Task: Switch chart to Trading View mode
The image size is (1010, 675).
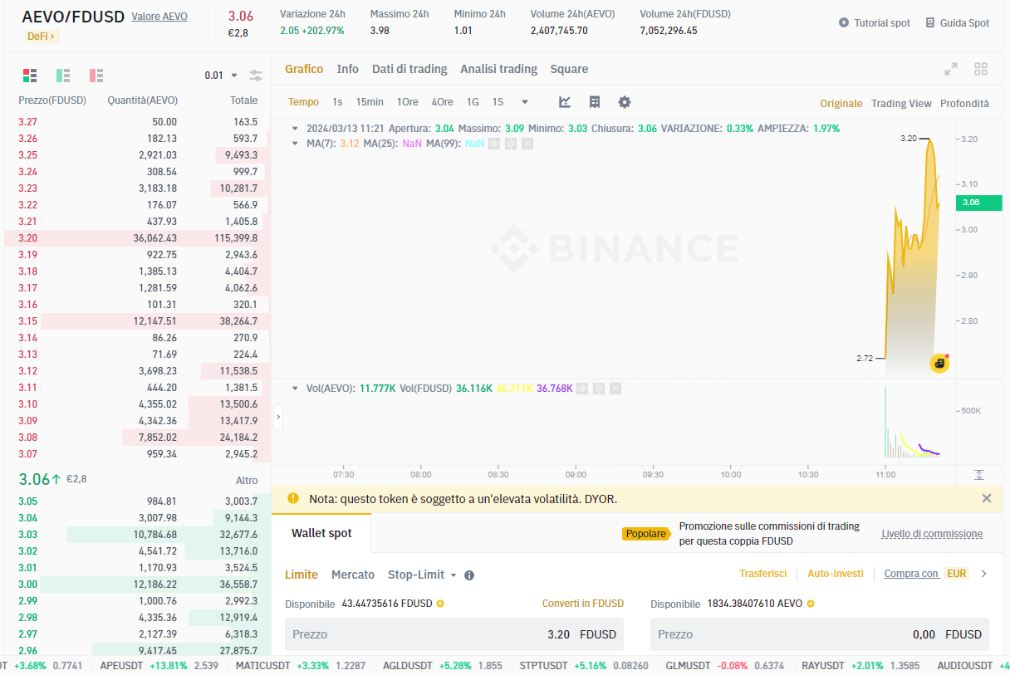Action: 901,104
